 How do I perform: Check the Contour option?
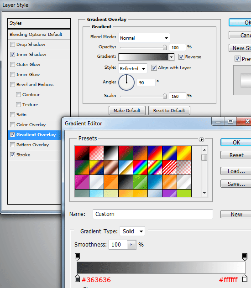[18, 95]
